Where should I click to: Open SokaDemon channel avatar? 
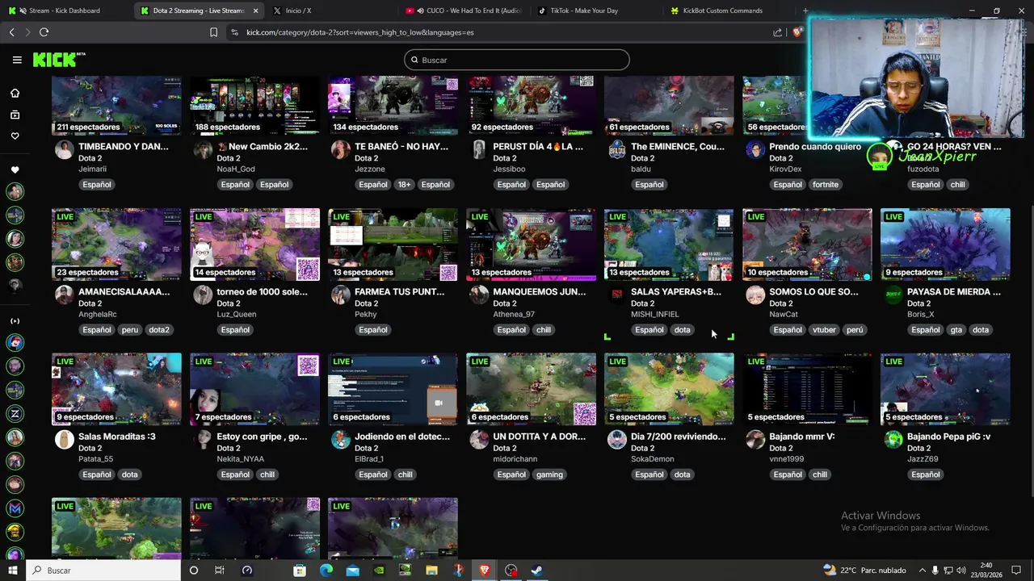tap(617, 440)
